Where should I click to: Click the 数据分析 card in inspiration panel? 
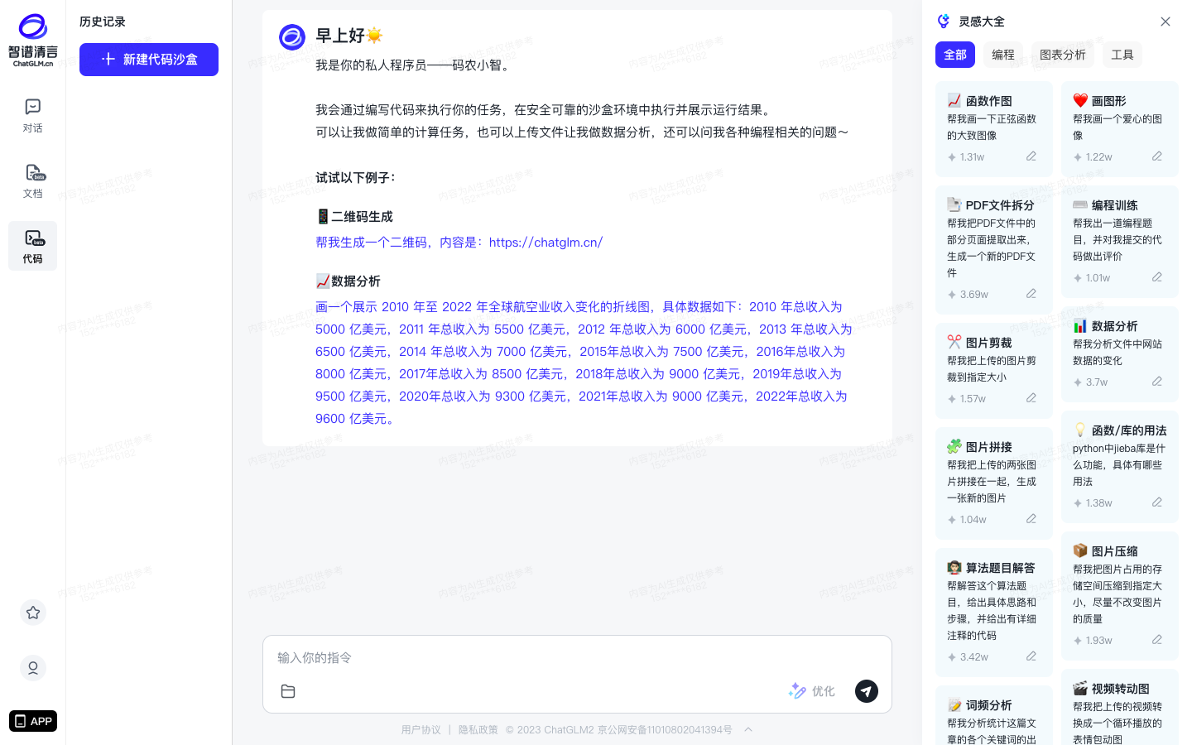pos(1120,354)
